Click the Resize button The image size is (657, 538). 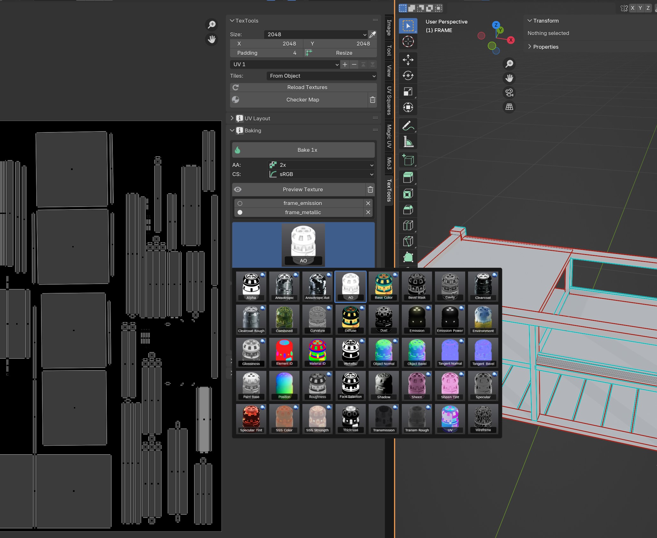point(340,53)
